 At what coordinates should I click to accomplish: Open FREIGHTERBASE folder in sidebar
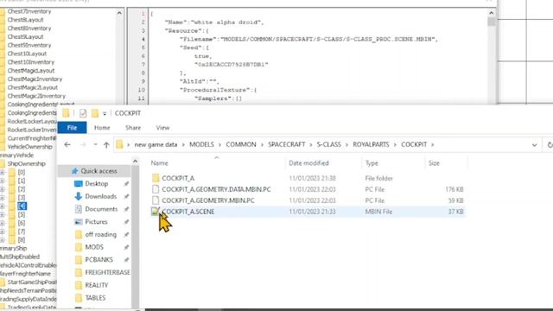tap(107, 273)
